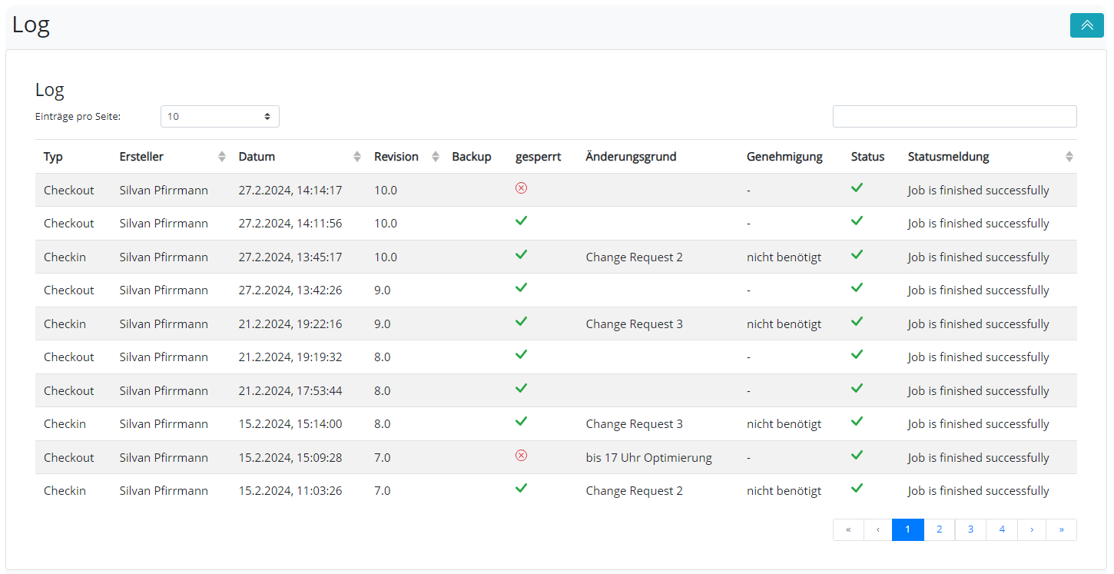Go to next page using single arrow
This screenshot has width=1114, height=574.
[1032, 529]
